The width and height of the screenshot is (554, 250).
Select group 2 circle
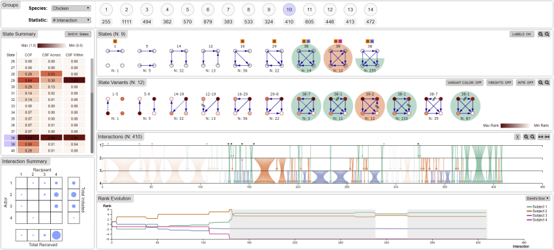(x=127, y=10)
